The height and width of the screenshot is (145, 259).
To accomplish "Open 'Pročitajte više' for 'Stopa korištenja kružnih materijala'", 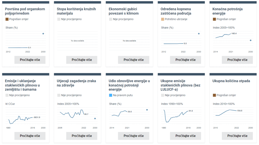I will [82, 60].
